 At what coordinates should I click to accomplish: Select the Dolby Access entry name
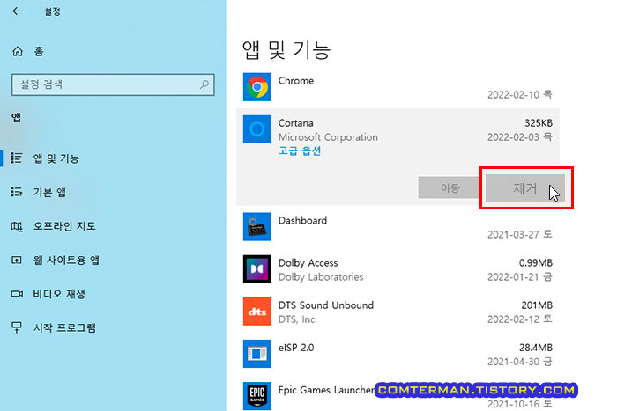pos(308,263)
